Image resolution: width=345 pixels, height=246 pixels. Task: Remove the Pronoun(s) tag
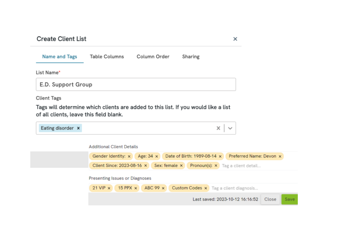pyautogui.click(x=216, y=166)
